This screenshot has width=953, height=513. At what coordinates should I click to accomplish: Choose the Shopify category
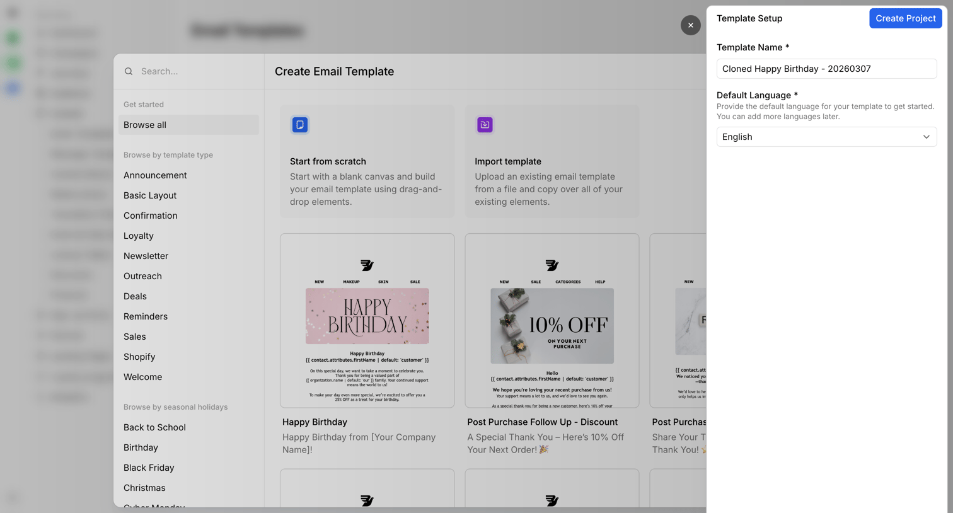tap(139, 357)
